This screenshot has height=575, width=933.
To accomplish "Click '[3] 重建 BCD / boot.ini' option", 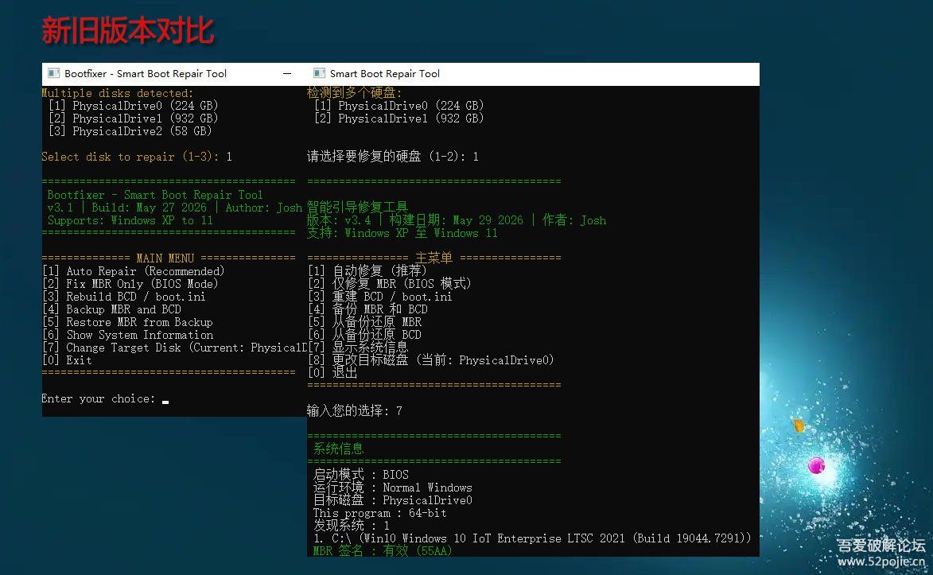I will [380, 297].
